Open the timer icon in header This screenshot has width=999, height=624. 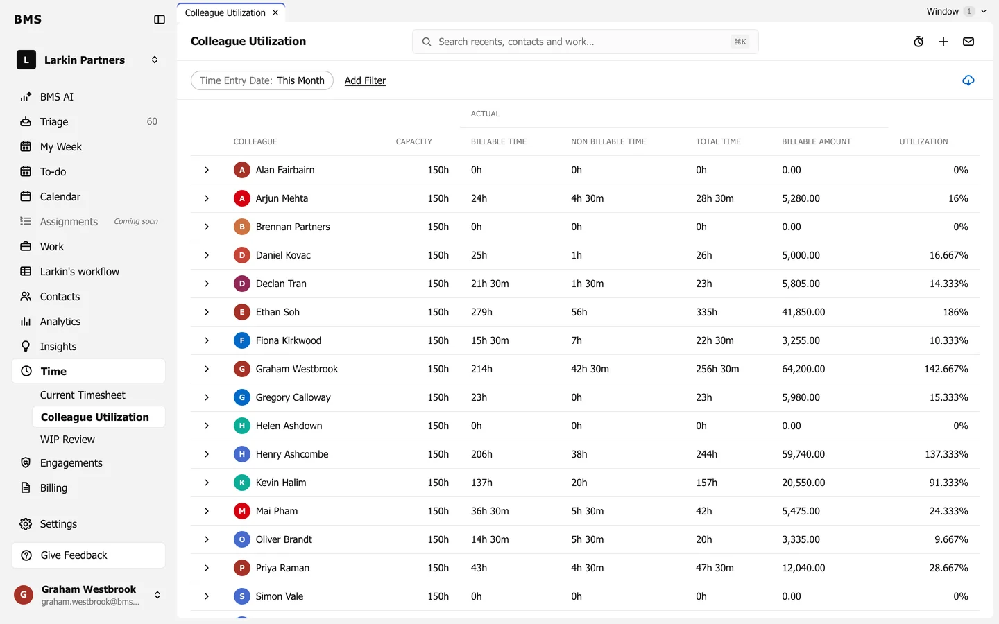pyautogui.click(x=919, y=42)
